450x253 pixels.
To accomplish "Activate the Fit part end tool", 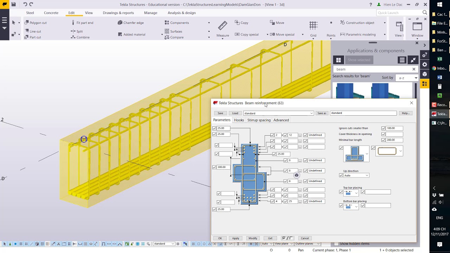I will pos(82,22).
